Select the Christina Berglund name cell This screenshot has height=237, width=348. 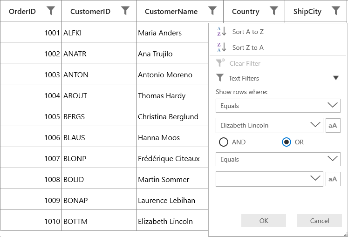pyautogui.click(x=172, y=115)
